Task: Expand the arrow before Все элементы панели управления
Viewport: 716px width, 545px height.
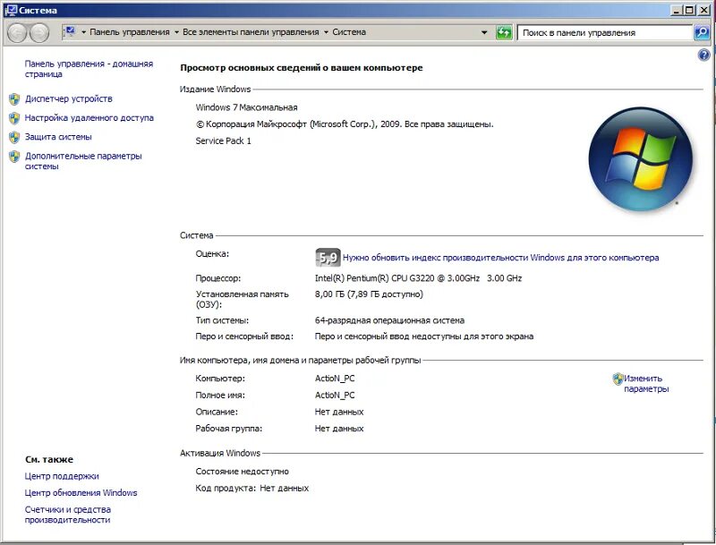Action: click(x=176, y=32)
